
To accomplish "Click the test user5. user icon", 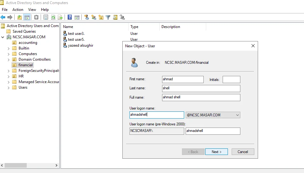I will (65, 40).
